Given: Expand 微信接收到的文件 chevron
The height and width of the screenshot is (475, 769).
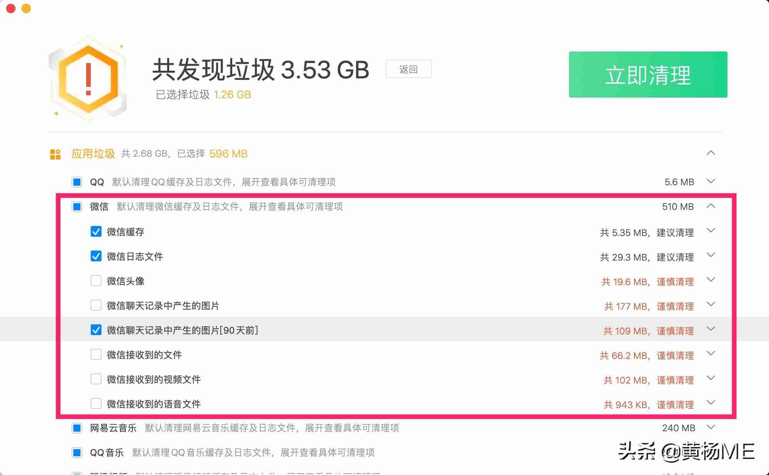Looking at the screenshot, I should 711,354.
